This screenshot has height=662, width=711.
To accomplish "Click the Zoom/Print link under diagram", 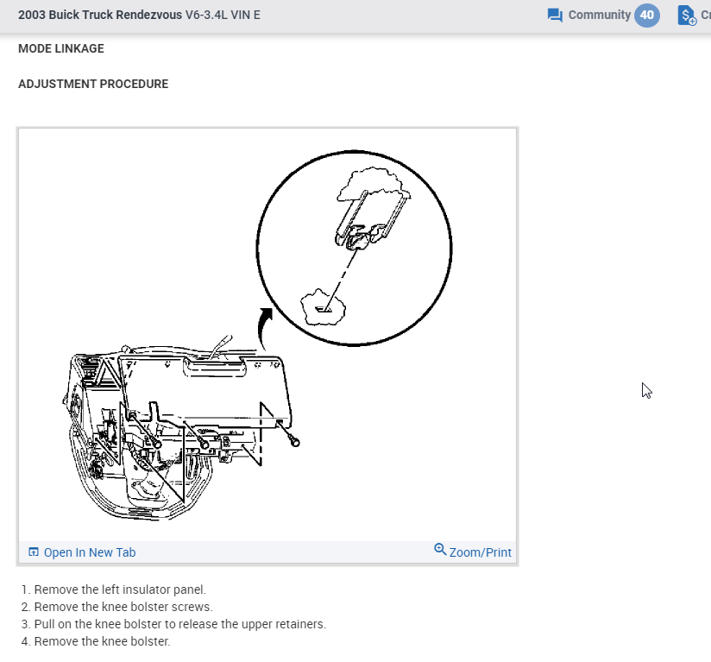I will pyautogui.click(x=481, y=552).
